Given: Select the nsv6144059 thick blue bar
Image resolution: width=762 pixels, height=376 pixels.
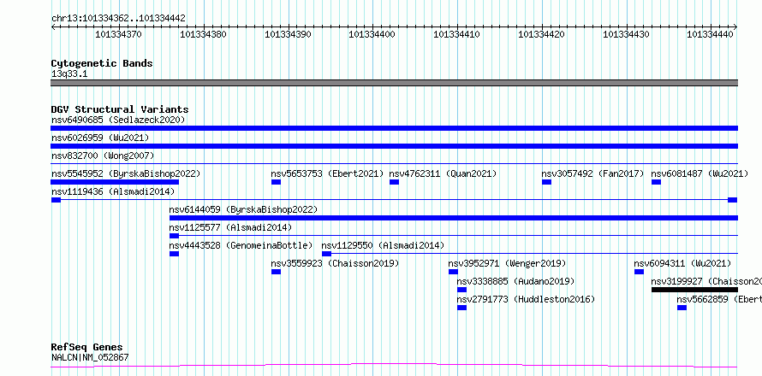Looking at the screenshot, I should click(x=454, y=218).
